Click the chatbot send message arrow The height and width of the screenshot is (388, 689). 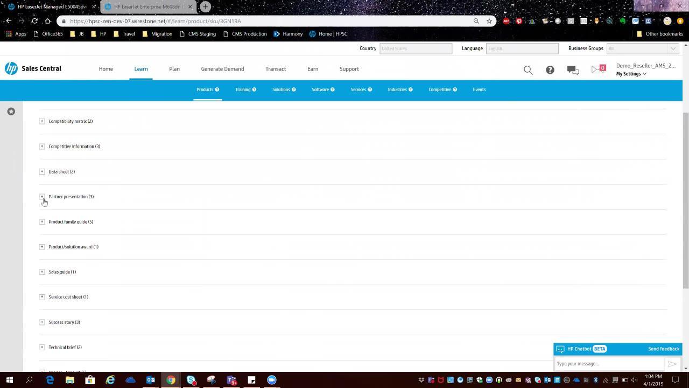tap(672, 364)
